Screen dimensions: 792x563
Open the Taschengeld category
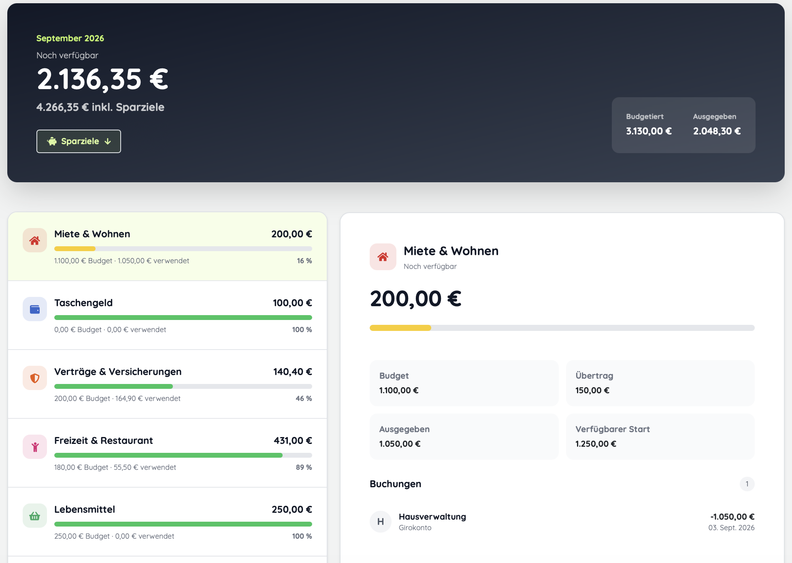click(x=167, y=315)
